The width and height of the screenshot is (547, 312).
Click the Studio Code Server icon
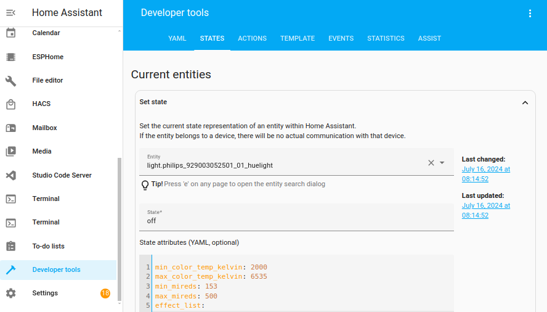point(10,176)
